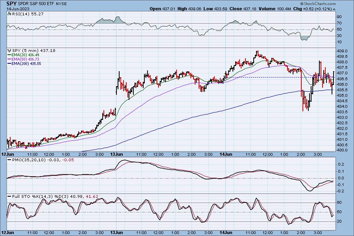The width and height of the screenshot is (354, 236).
Task: Click the Volume 100.4M value
Action: (275, 9)
